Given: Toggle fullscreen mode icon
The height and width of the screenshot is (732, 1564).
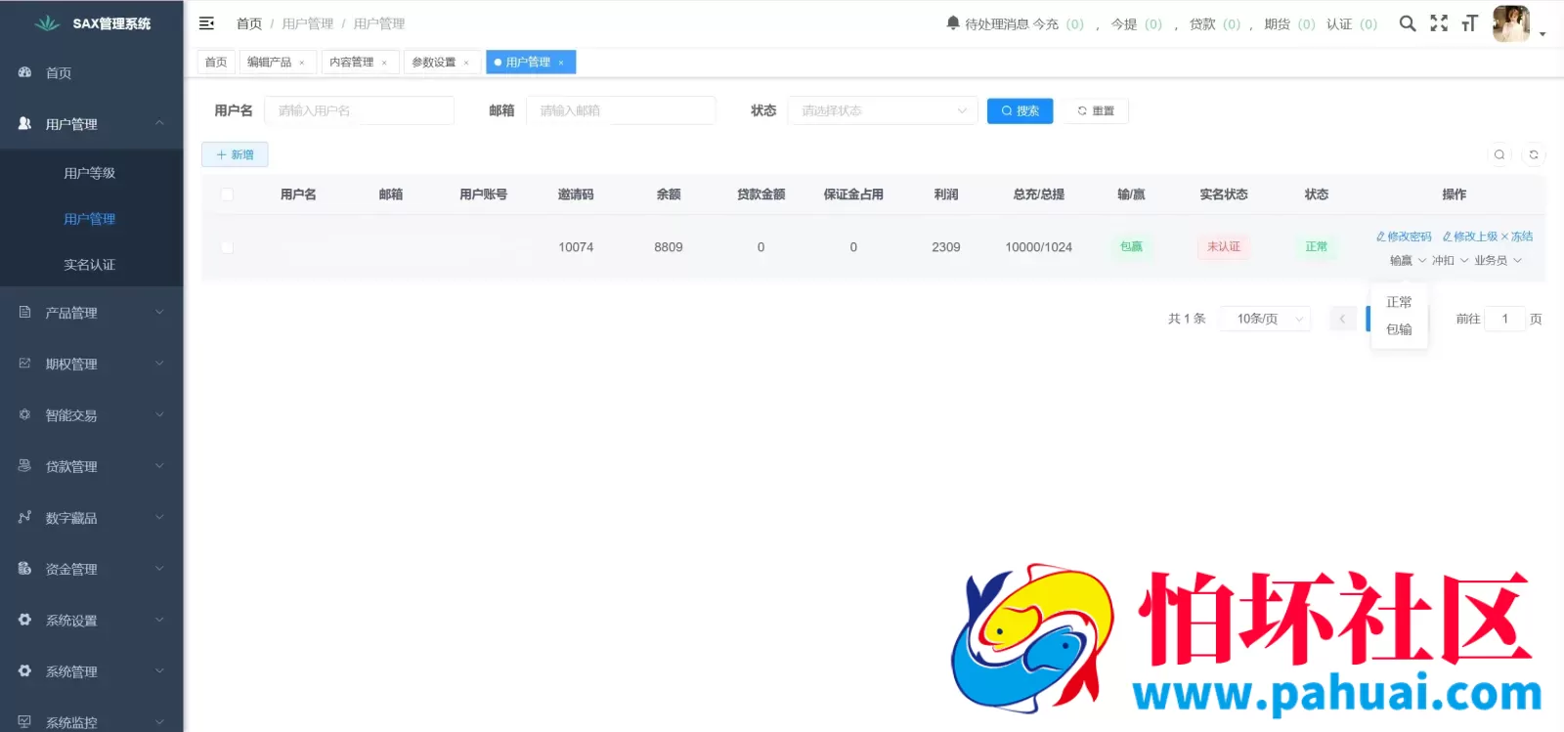Looking at the screenshot, I should pyautogui.click(x=1439, y=23).
